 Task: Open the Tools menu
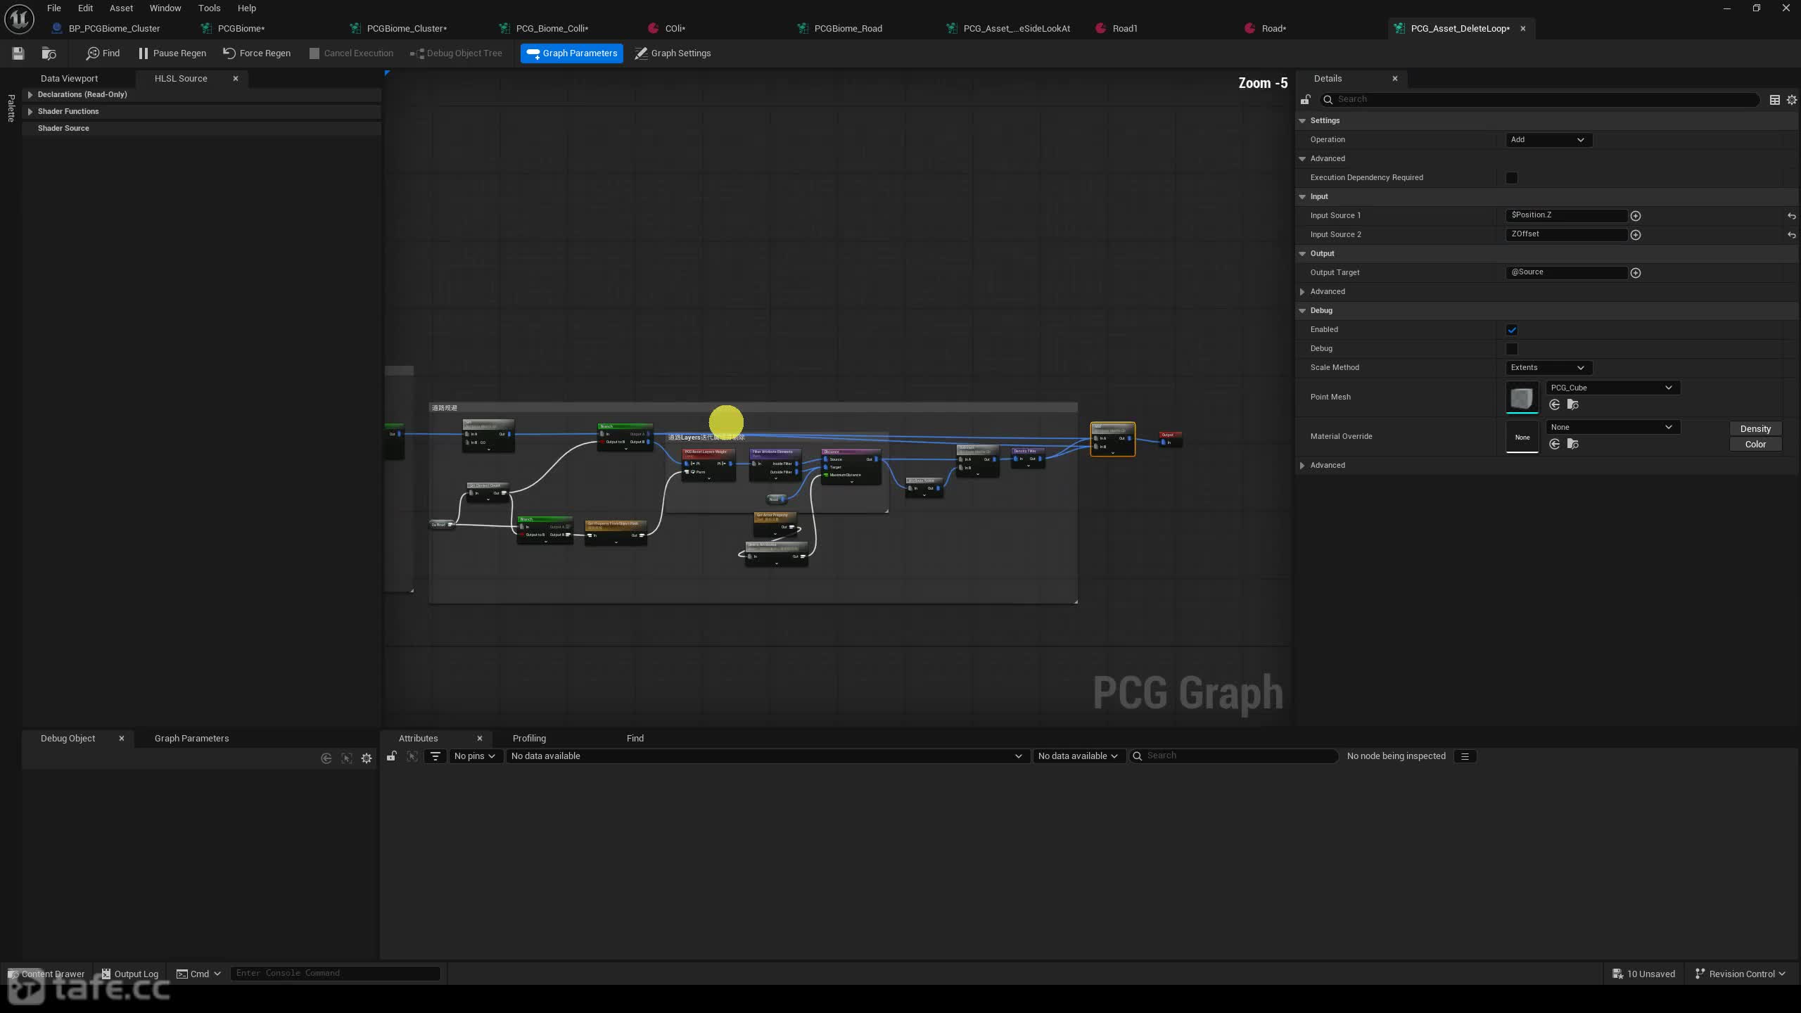point(209,8)
